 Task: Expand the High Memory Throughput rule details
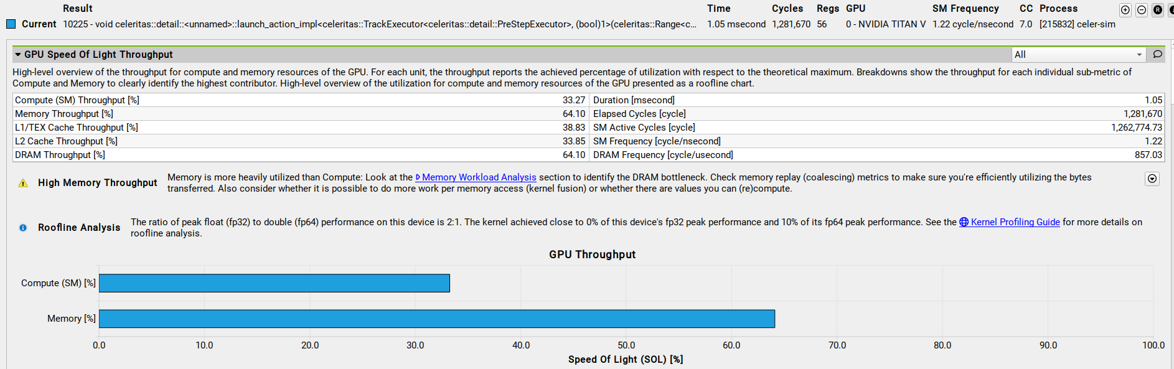coord(1152,179)
